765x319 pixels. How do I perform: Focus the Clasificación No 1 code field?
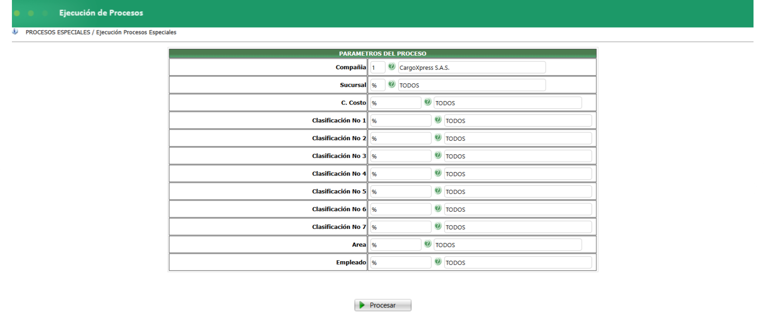click(400, 121)
